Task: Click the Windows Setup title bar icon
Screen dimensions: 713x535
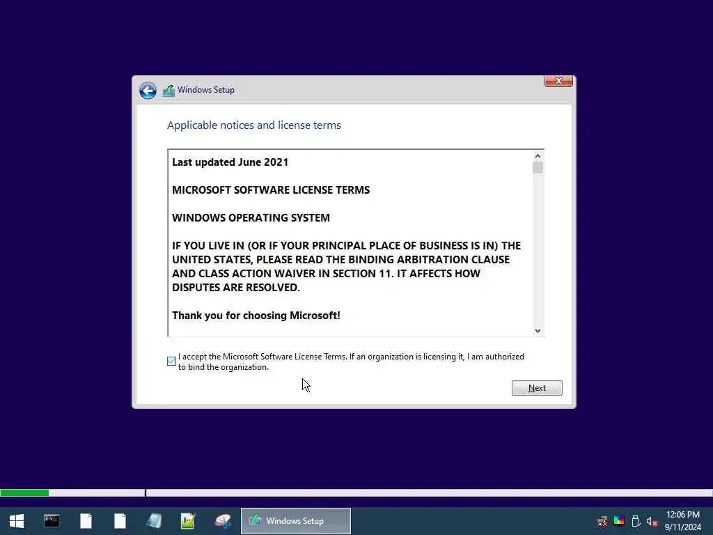Action: (x=169, y=91)
